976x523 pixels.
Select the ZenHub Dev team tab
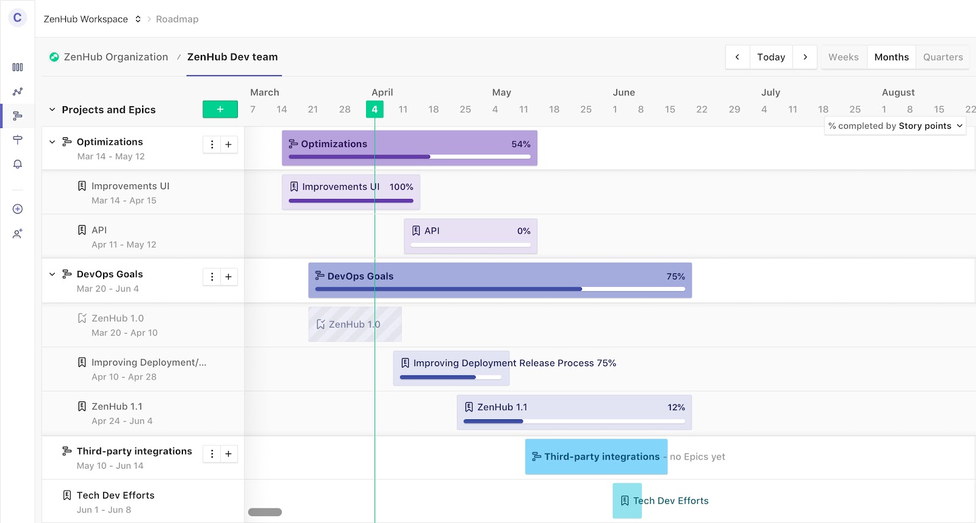point(232,57)
